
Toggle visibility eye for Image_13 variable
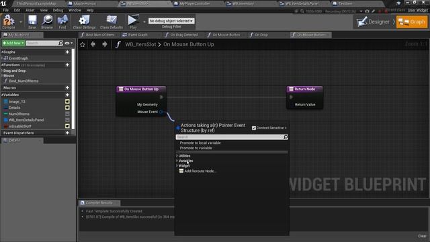click(x=67, y=102)
